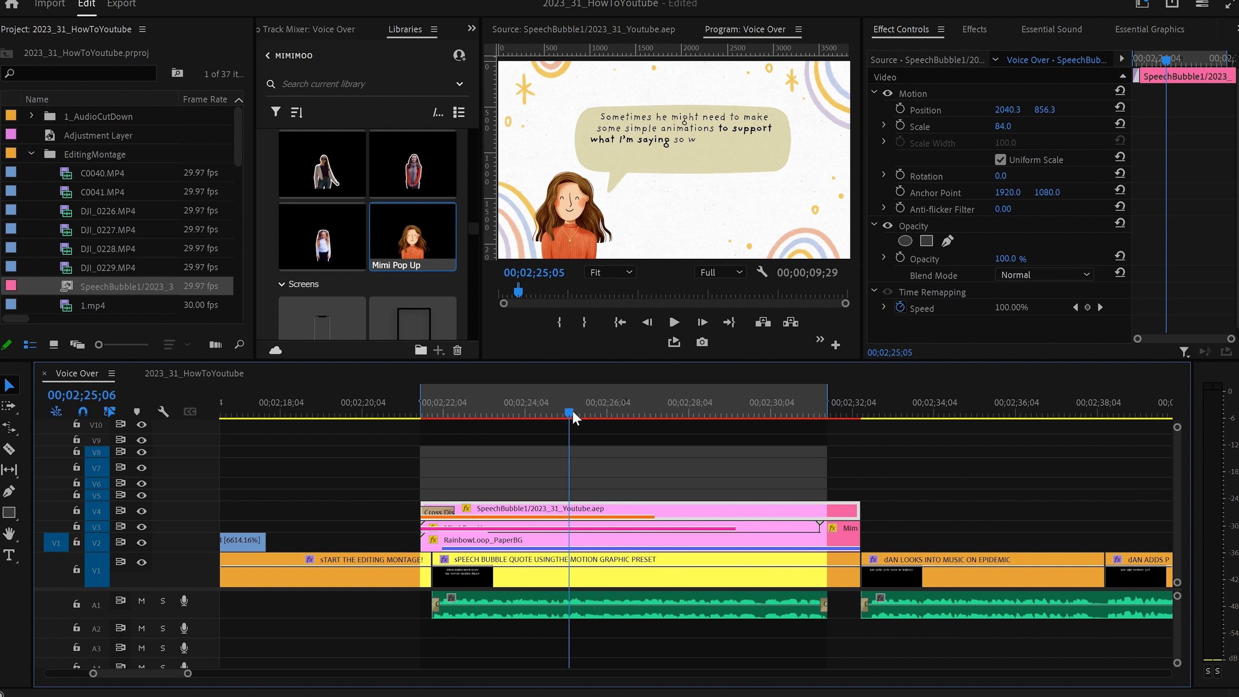Mute audio track A1

[x=141, y=601]
